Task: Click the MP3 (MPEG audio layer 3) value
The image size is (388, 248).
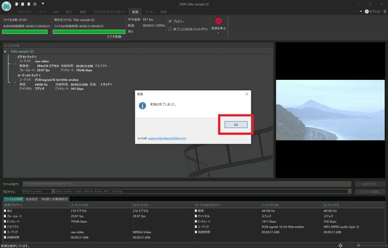Action: [341, 227]
